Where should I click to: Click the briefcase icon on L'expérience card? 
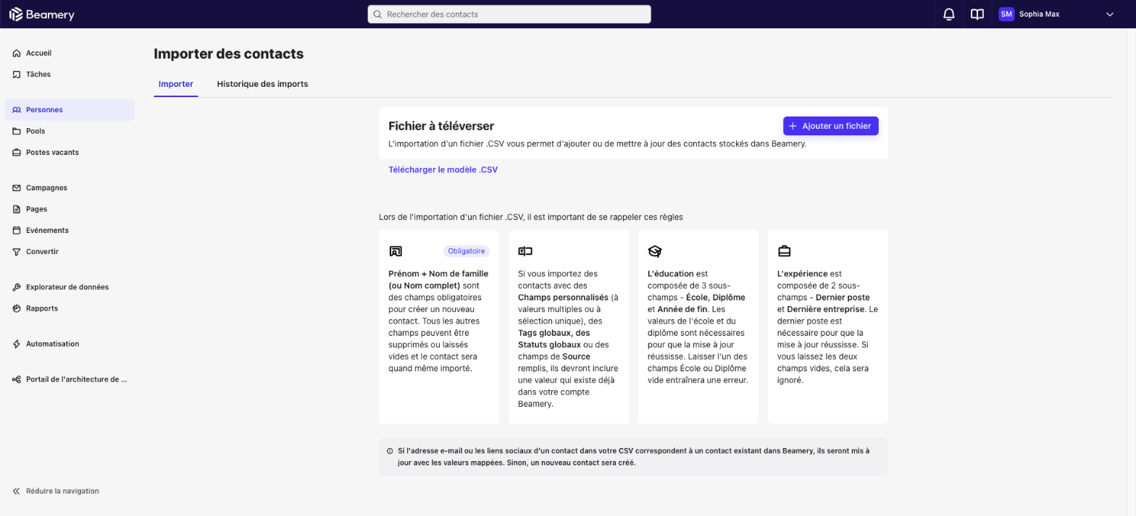pyautogui.click(x=784, y=251)
